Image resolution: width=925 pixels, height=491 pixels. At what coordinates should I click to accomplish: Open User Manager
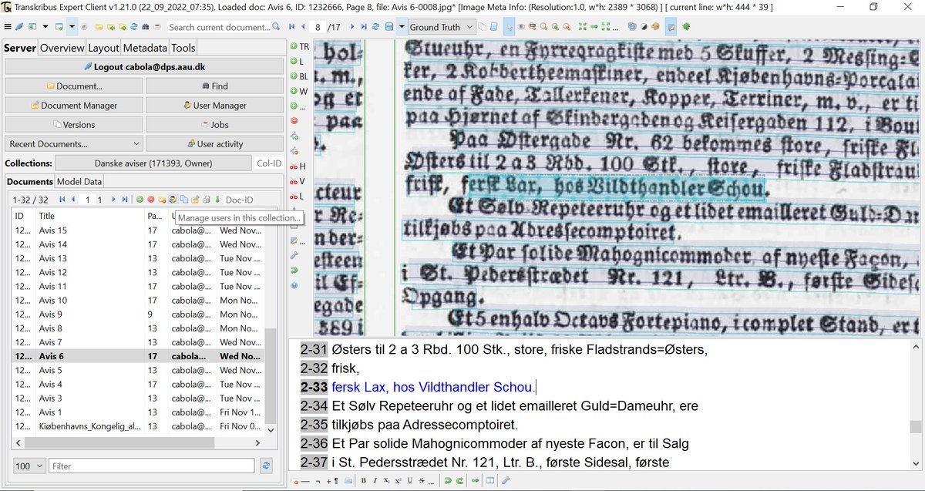pos(214,105)
